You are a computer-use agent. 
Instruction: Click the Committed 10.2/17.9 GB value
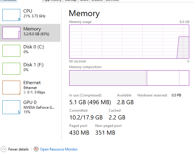[86, 117]
